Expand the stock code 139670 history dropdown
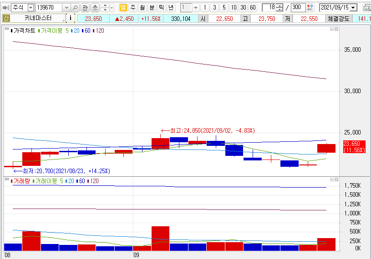Image resolution: width=371 pixels, height=259 pixels. tap(66, 8)
